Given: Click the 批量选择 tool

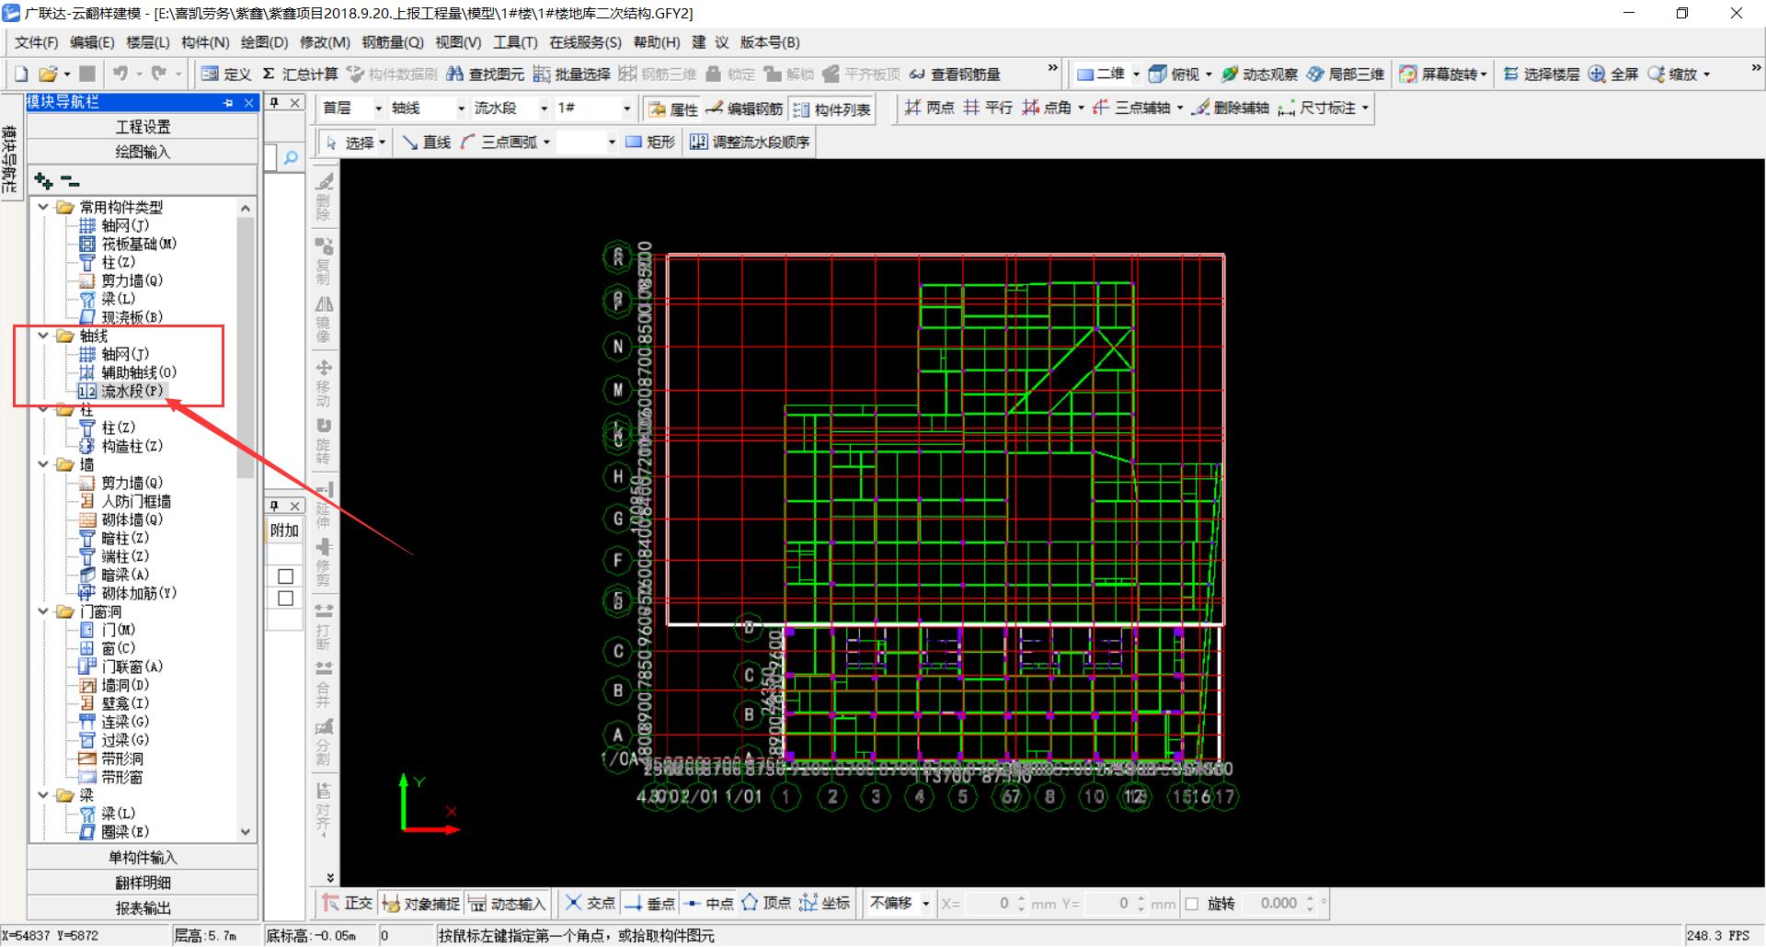Looking at the screenshot, I should pyautogui.click(x=571, y=74).
